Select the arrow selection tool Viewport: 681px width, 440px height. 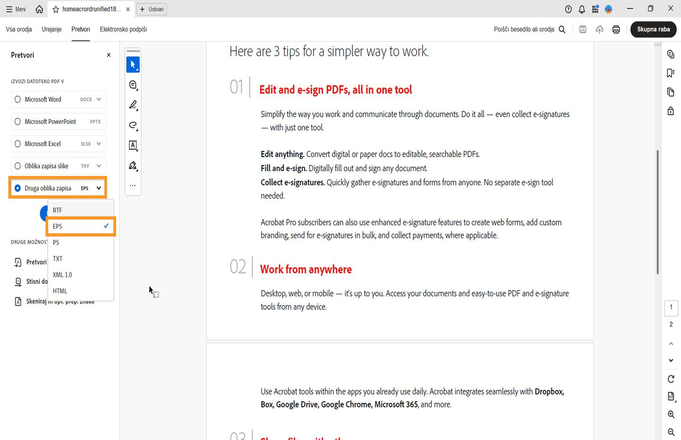pyautogui.click(x=133, y=64)
